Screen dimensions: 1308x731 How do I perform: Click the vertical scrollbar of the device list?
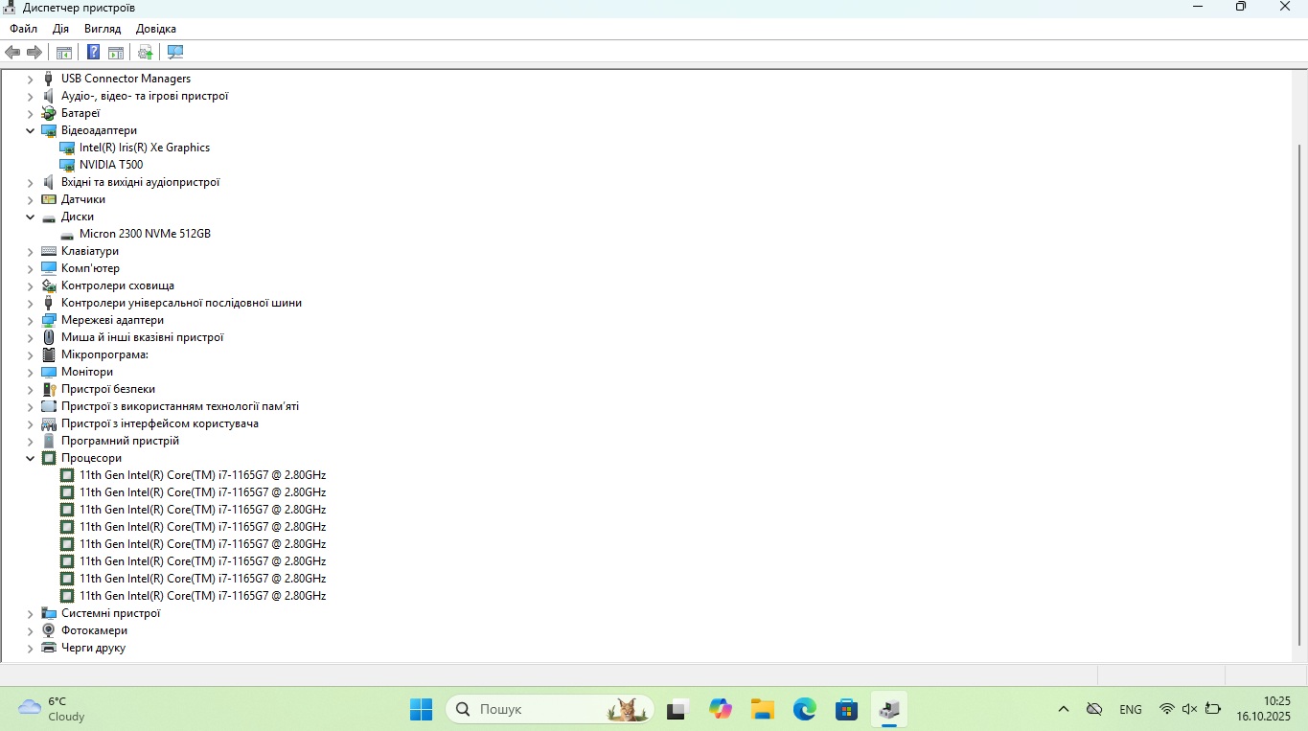coord(1299,383)
